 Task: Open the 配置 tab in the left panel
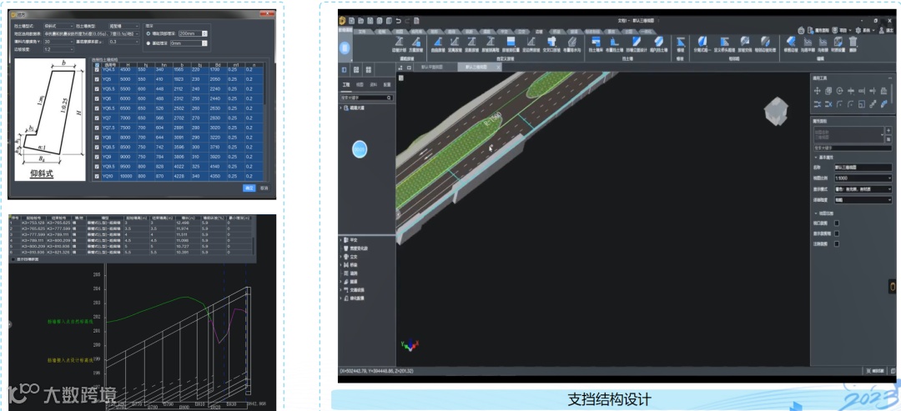pyautogui.click(x=387, y=84)
